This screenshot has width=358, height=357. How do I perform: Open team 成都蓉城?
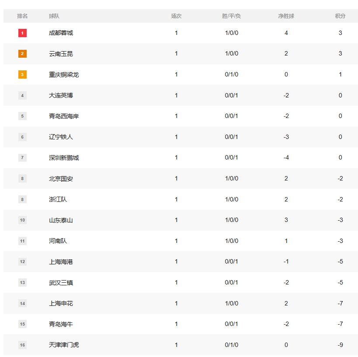[x=61, y=33]
